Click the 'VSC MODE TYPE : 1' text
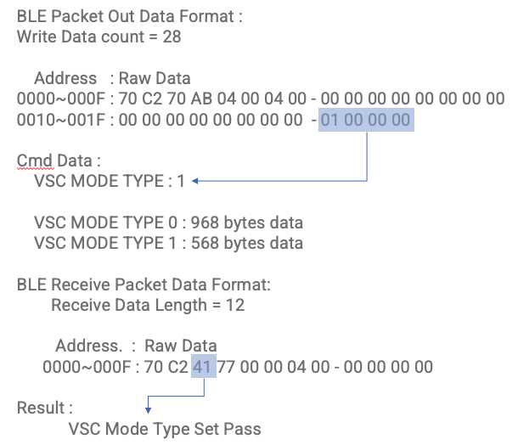Image resolution: width=518 pixels, height=445 pixels. click(x=110, y=181)
